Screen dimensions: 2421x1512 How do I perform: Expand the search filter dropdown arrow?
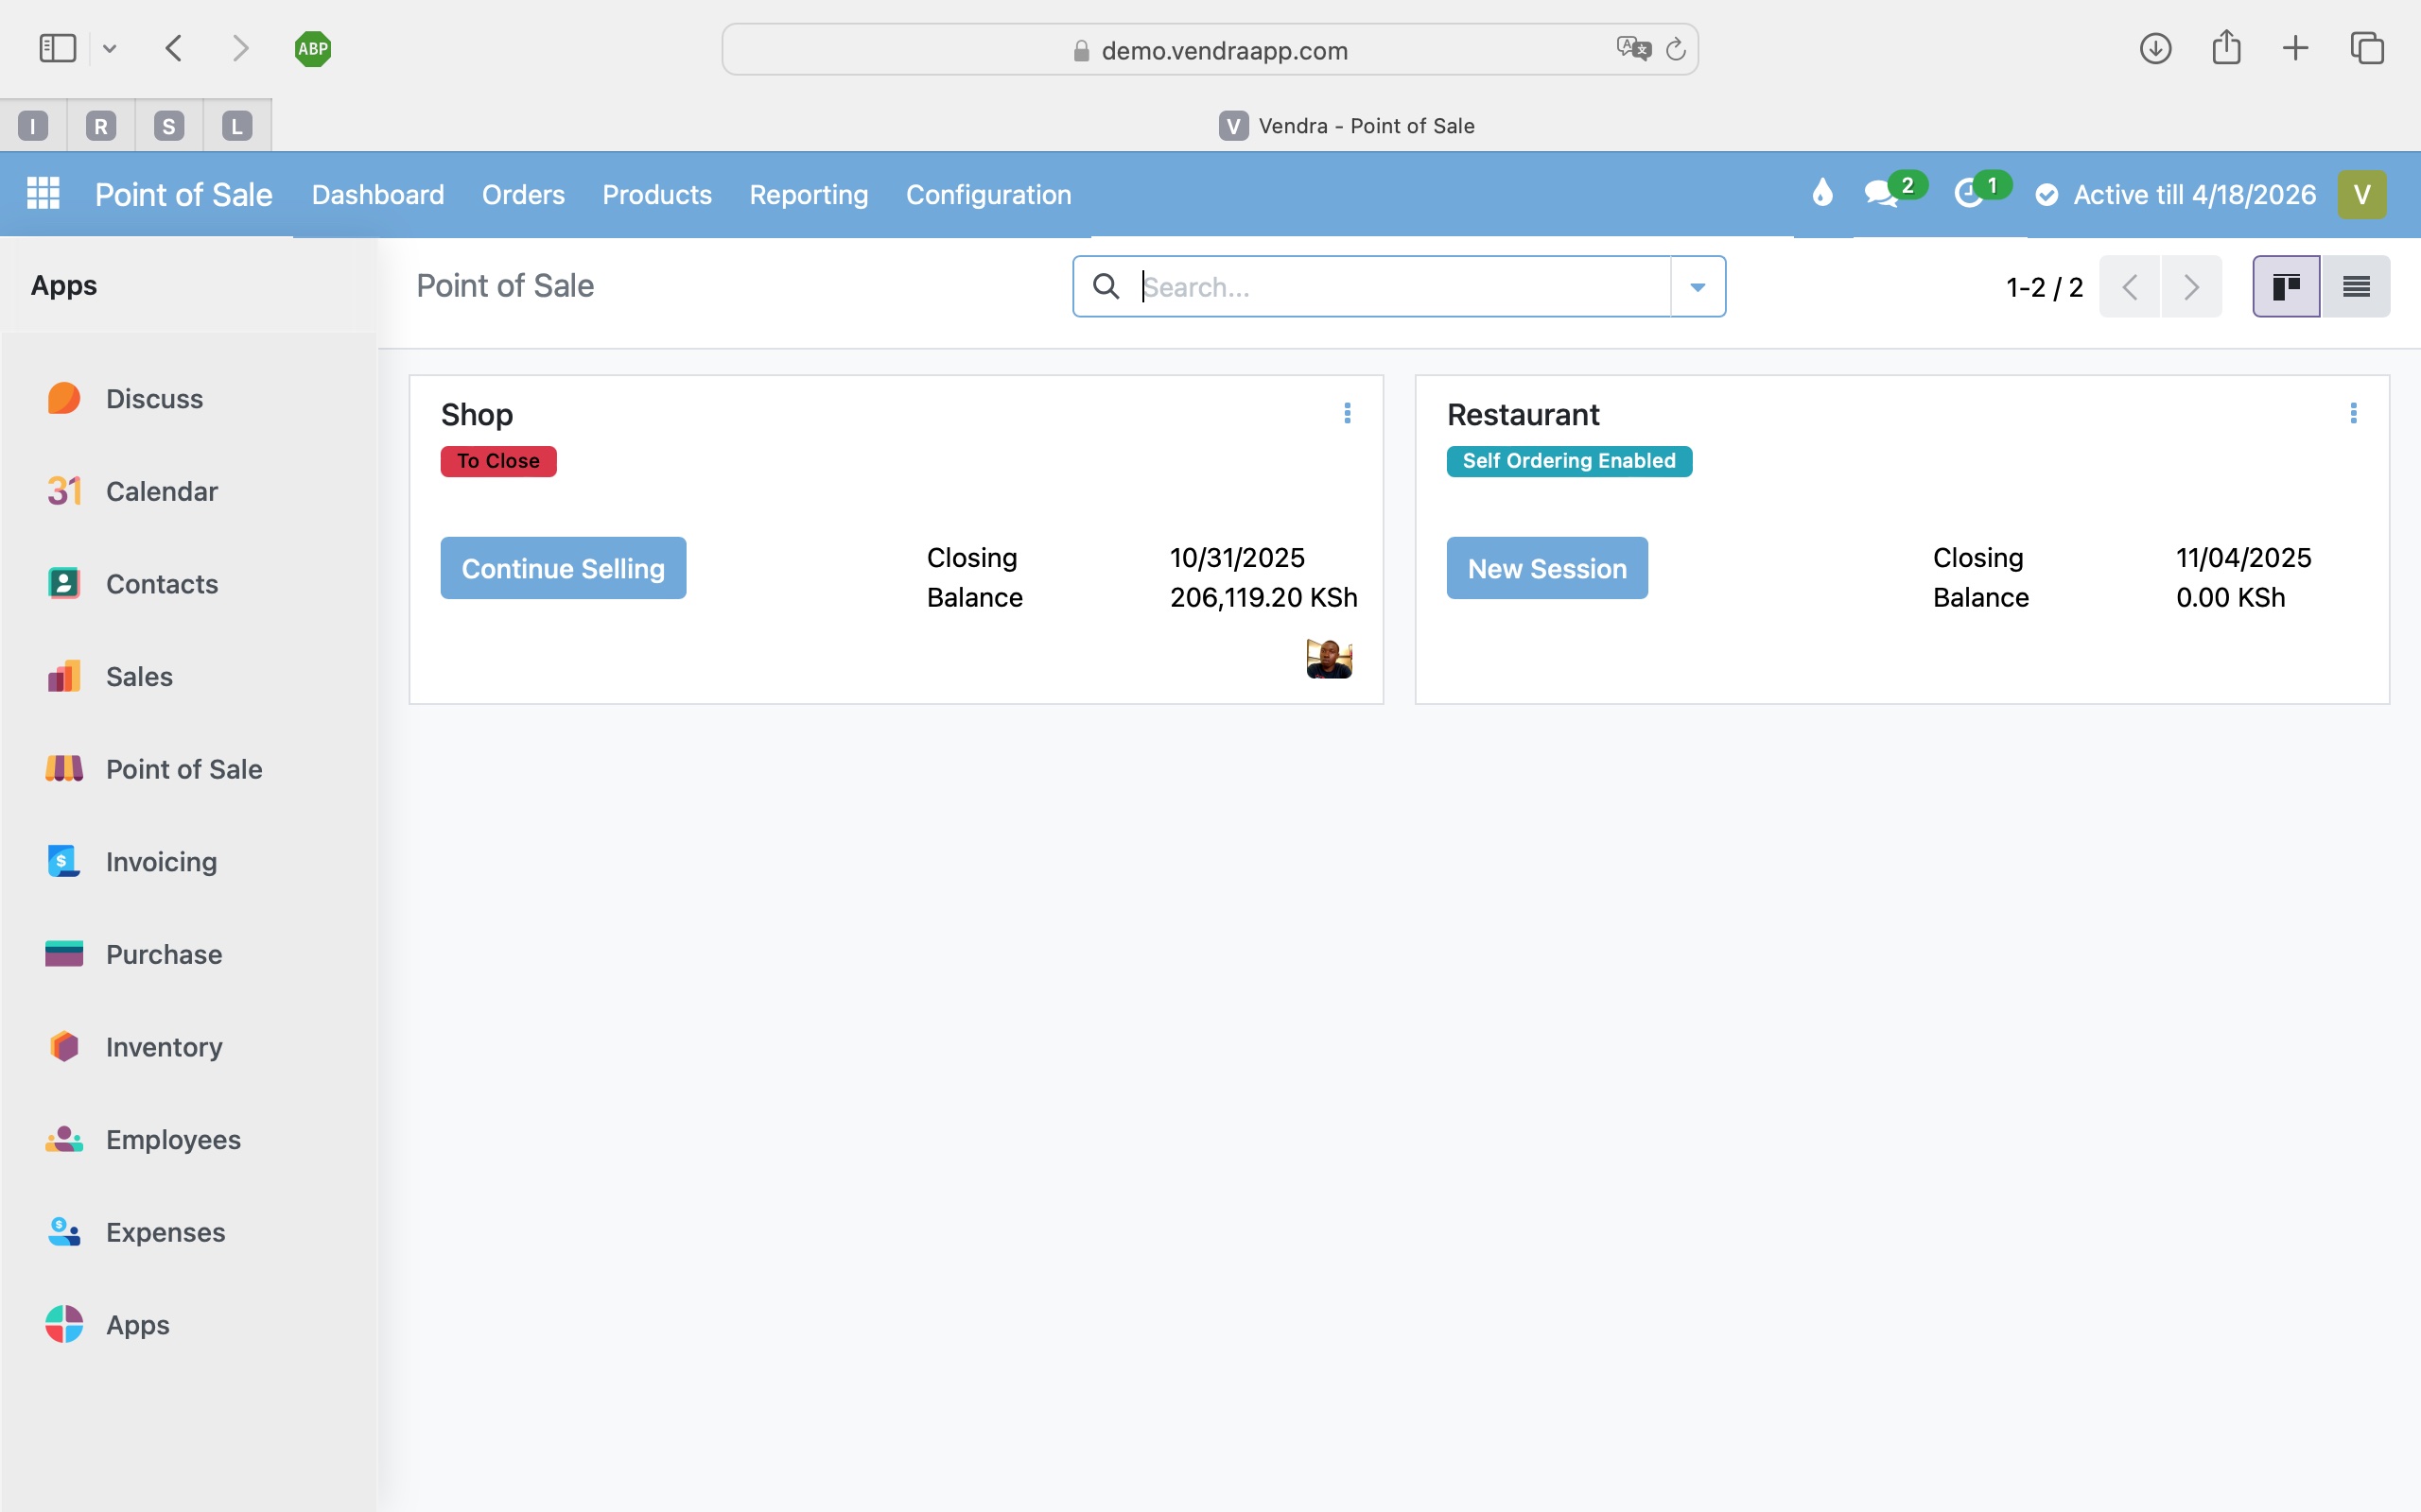pos(1697,286)
